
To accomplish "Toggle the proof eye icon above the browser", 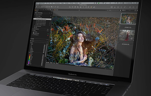I will tap(123, 10).
